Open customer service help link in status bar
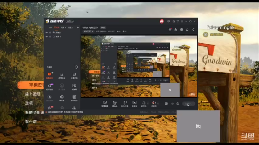 (65, 112)
